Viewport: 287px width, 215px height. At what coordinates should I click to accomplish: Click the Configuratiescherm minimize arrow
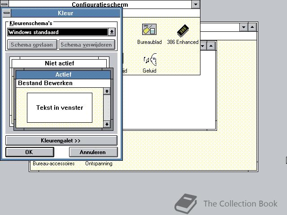[196, 4]
